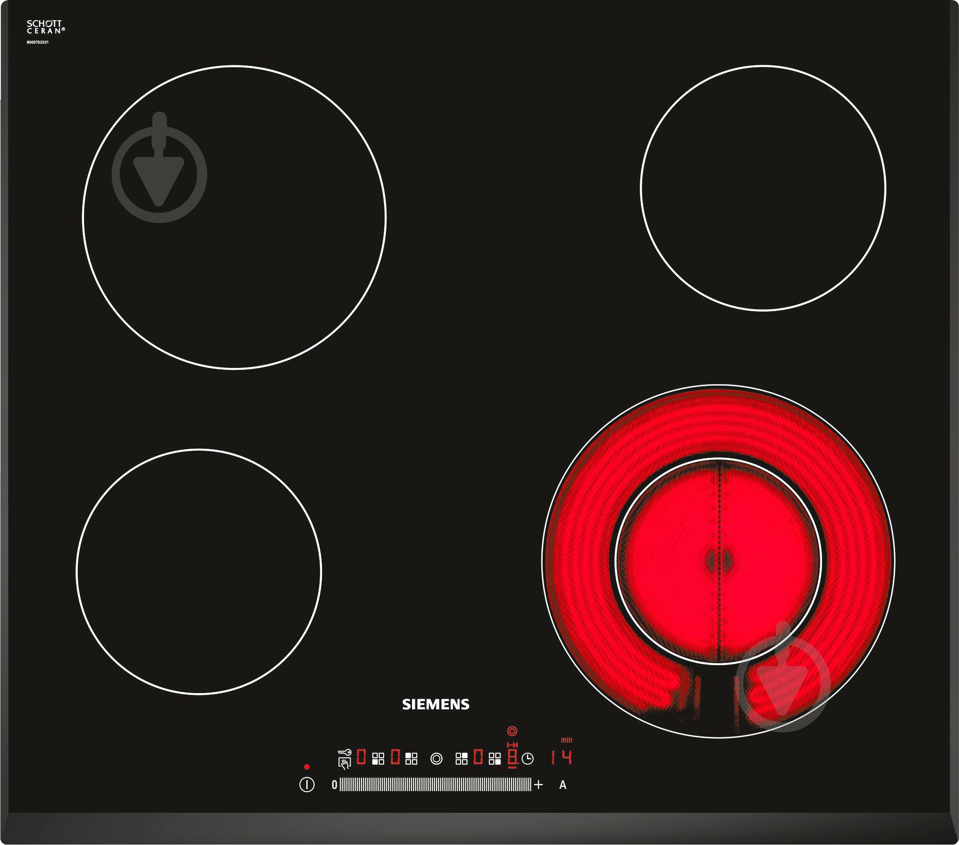This screenshot has width=959, height=845.
Task: Touch the glowing inner front-right heating zone
Action: 719,561
